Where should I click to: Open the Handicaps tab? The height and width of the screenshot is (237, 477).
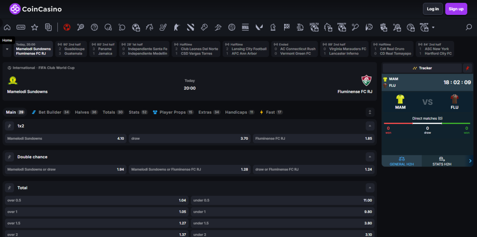[x=240, y=112]
